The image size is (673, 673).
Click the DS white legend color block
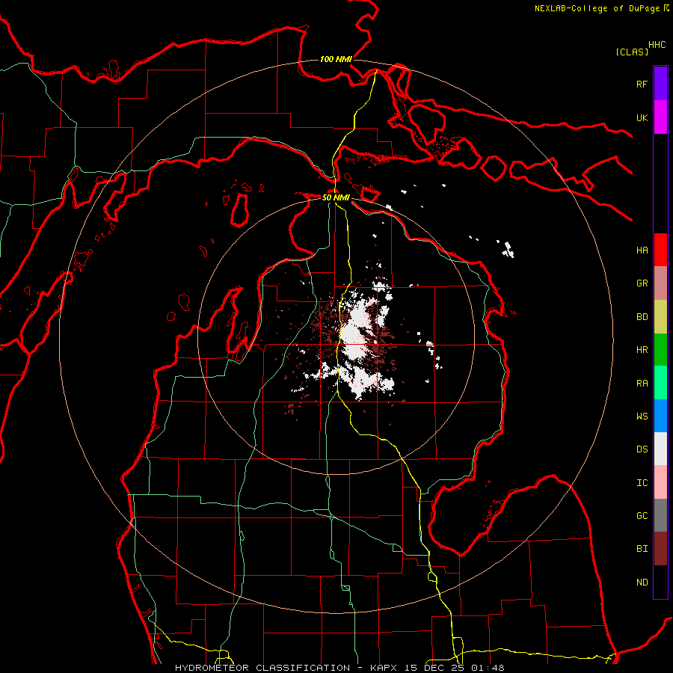[660, 449]
